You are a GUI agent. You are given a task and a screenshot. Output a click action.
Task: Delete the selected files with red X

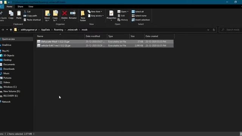pyautogui.click(x=64, y=15)
